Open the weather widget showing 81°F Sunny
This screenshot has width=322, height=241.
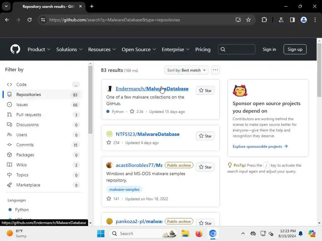[x=16, y=233]
